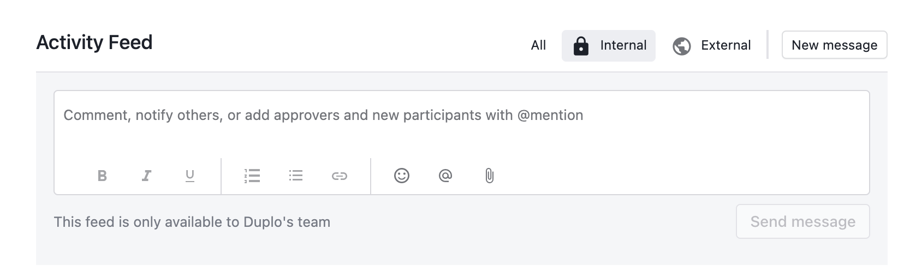This screenshot has width=904, height=277.
Task: Click the Send message button
Action: [803, 221]
